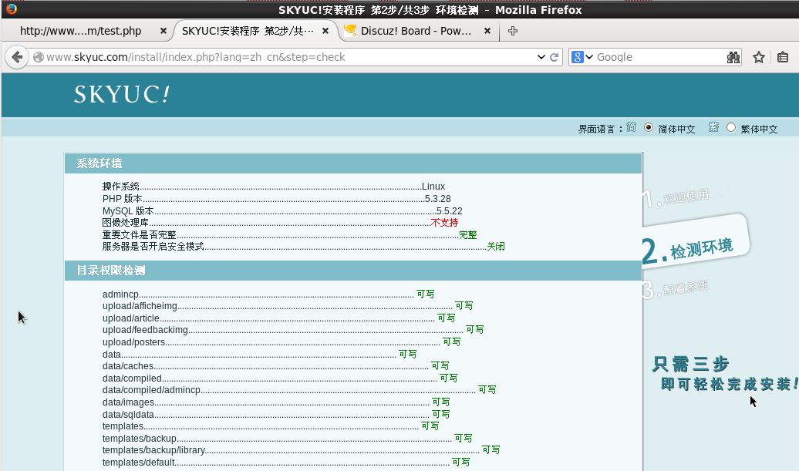Screen dimensions: 799x471
Task: Click the binoculars search icon
Action: click(x=733, y=57)
